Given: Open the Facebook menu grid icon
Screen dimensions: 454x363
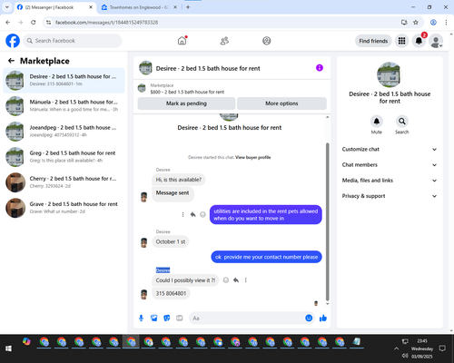Looking at the screenshot, I should 401,41.
